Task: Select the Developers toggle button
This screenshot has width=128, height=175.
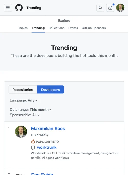Action: click(x=50, y=90)
